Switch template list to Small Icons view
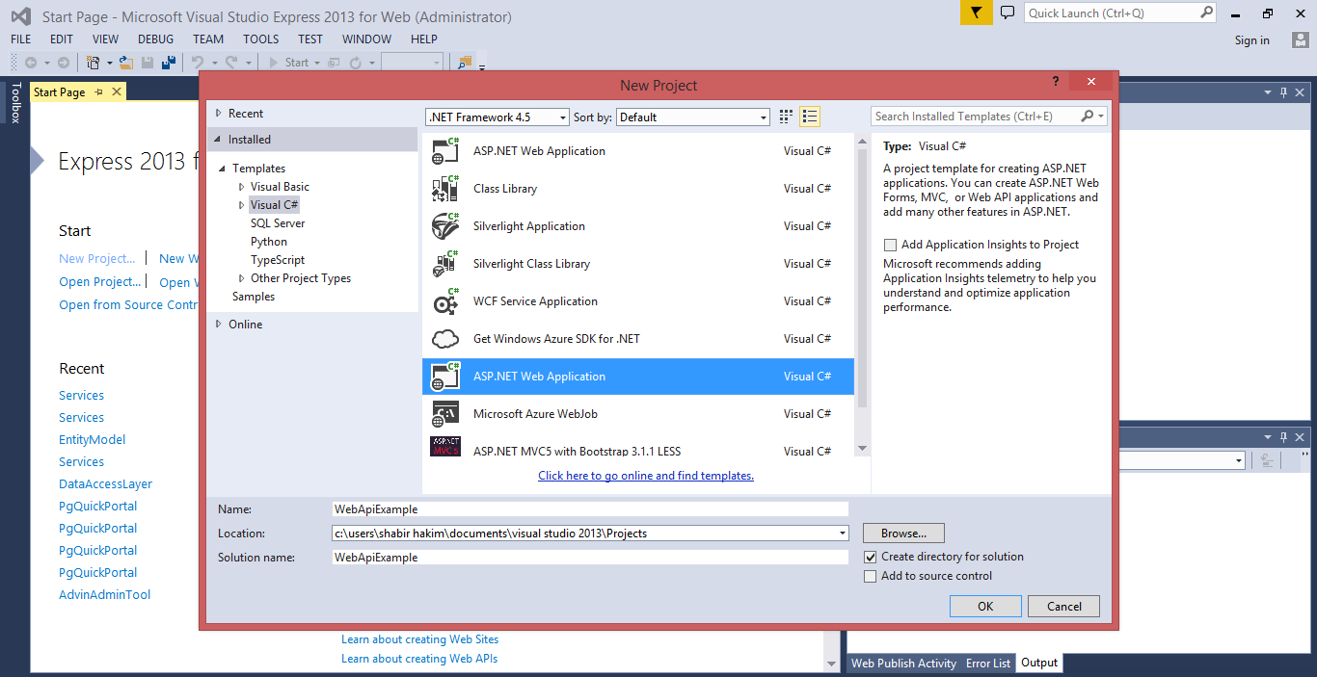 pyautogui.click(x=785, y=116)
